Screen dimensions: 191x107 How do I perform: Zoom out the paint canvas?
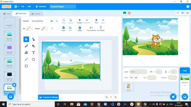point(107,97)
